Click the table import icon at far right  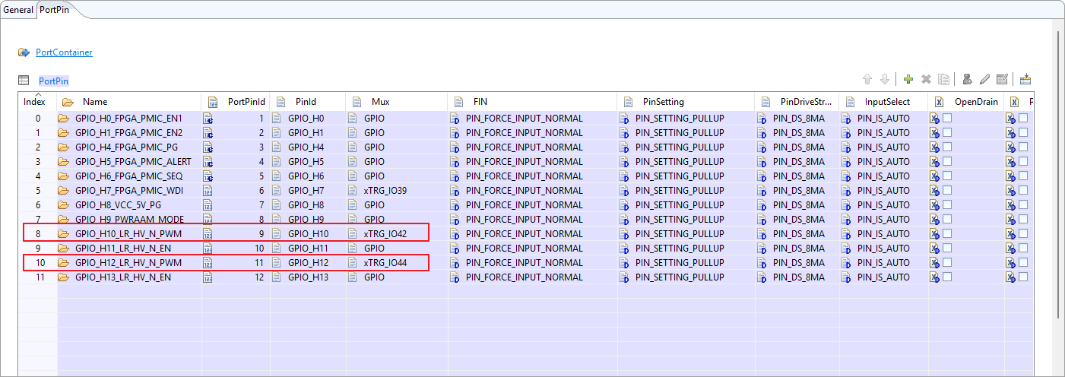pyautogui.click(x=1025, y=79)
